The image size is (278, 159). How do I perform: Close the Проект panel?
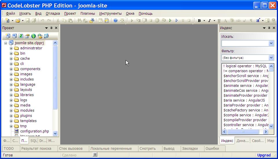(x=56, y=28)
